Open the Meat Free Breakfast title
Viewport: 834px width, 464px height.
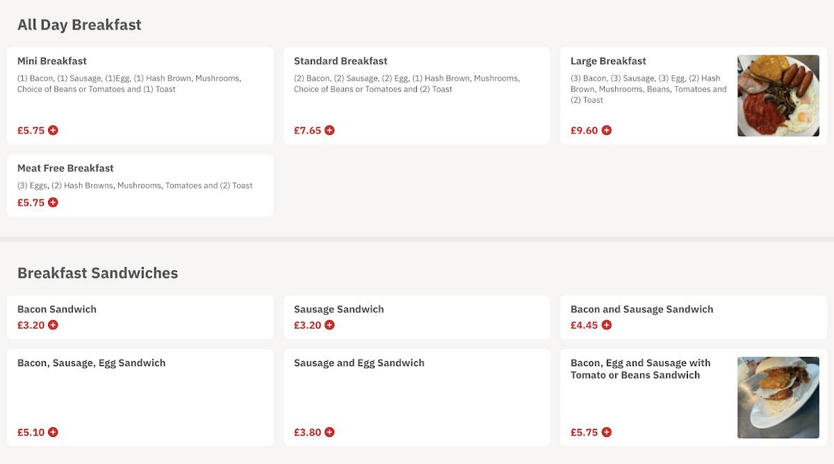coord(65,168)
